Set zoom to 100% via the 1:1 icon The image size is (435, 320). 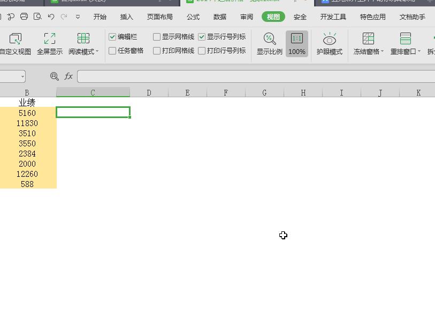click(x=296, y=43)
